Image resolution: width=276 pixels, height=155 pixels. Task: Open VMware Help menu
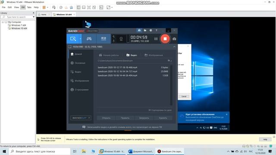click(36, 7)
